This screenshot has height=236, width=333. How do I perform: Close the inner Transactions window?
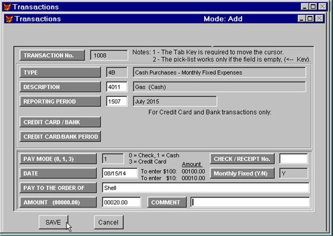click(x=319, y=18)
